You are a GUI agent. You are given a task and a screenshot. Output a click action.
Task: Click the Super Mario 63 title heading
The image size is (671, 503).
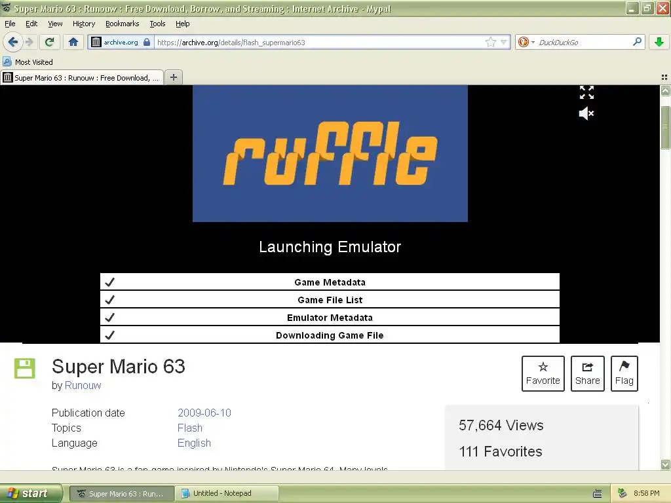click(119, 367)
